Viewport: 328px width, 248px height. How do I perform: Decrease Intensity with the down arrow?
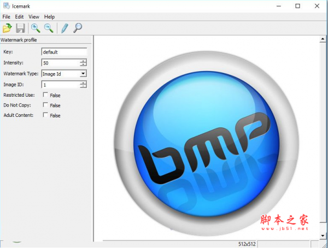point(83,64)
